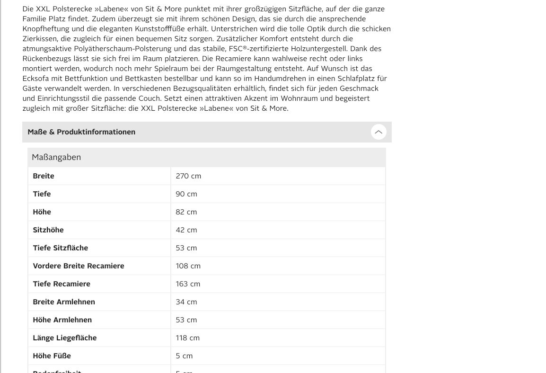The height and width of the screenshot is (373, 546).
Task: Select the Tiefe row label
Action: point(42,194)
